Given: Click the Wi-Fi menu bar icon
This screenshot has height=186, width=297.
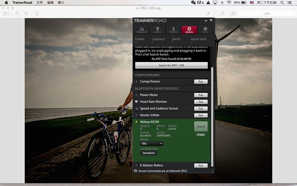Looking at the screenshot, I should click(229, 2).
